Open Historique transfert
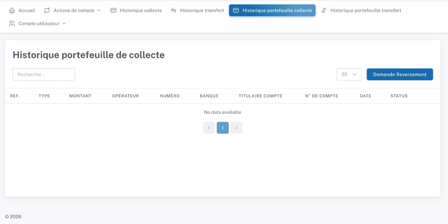This screenshot has height=224, width=448. (198, 10)
